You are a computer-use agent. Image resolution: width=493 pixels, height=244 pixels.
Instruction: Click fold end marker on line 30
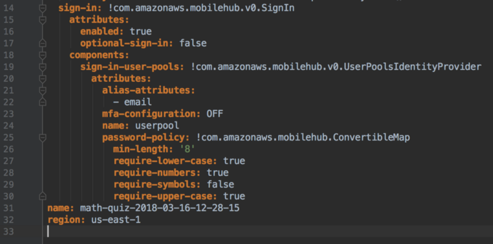(x=43, y=196)
